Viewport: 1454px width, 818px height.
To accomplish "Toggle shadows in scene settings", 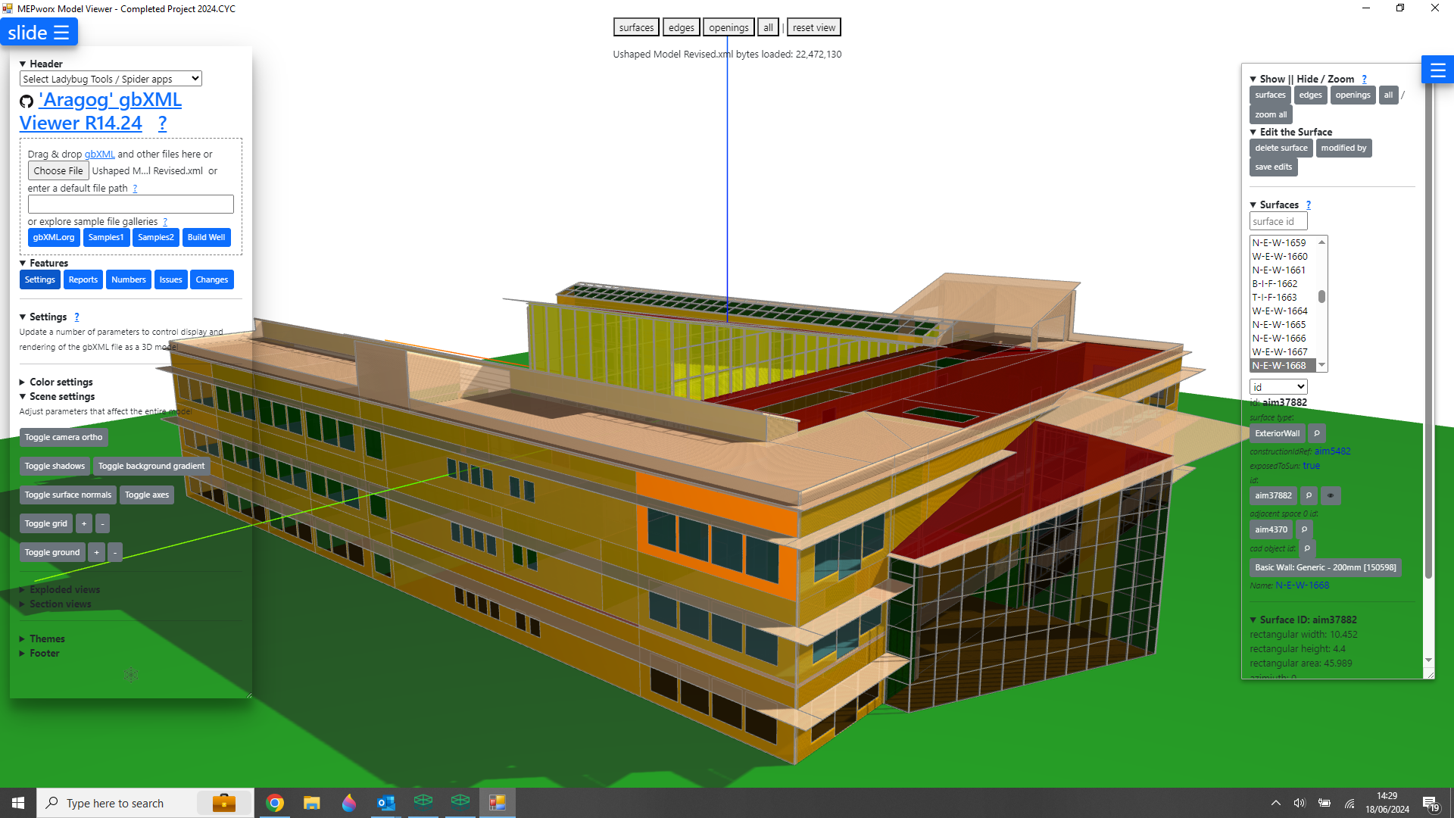I will [x=55, y=466].
